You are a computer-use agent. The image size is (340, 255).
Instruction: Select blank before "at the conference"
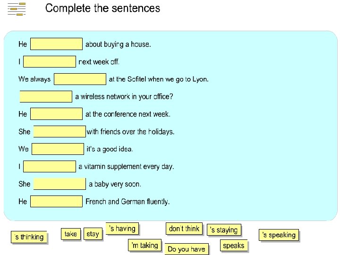(56, 114)
